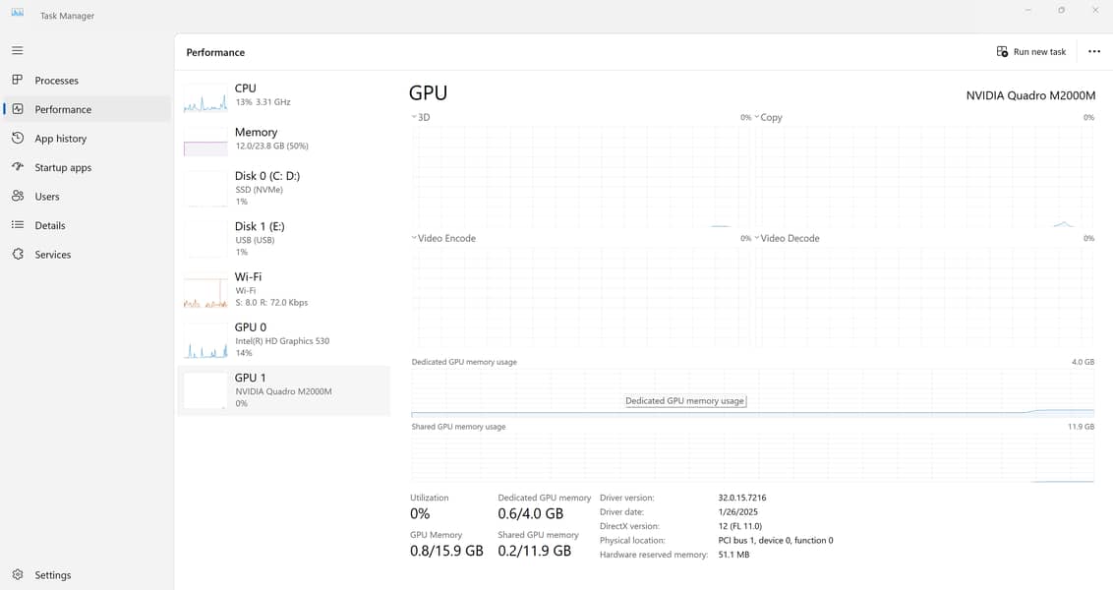Click the Users people icon
This screenshot has height=590, width=1113.
tap(18, 196)
